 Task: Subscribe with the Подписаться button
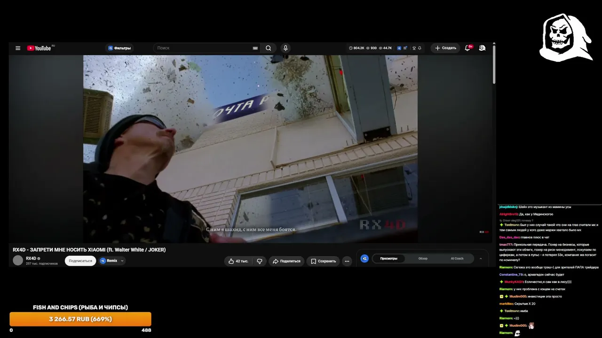[x=80, y=261]
